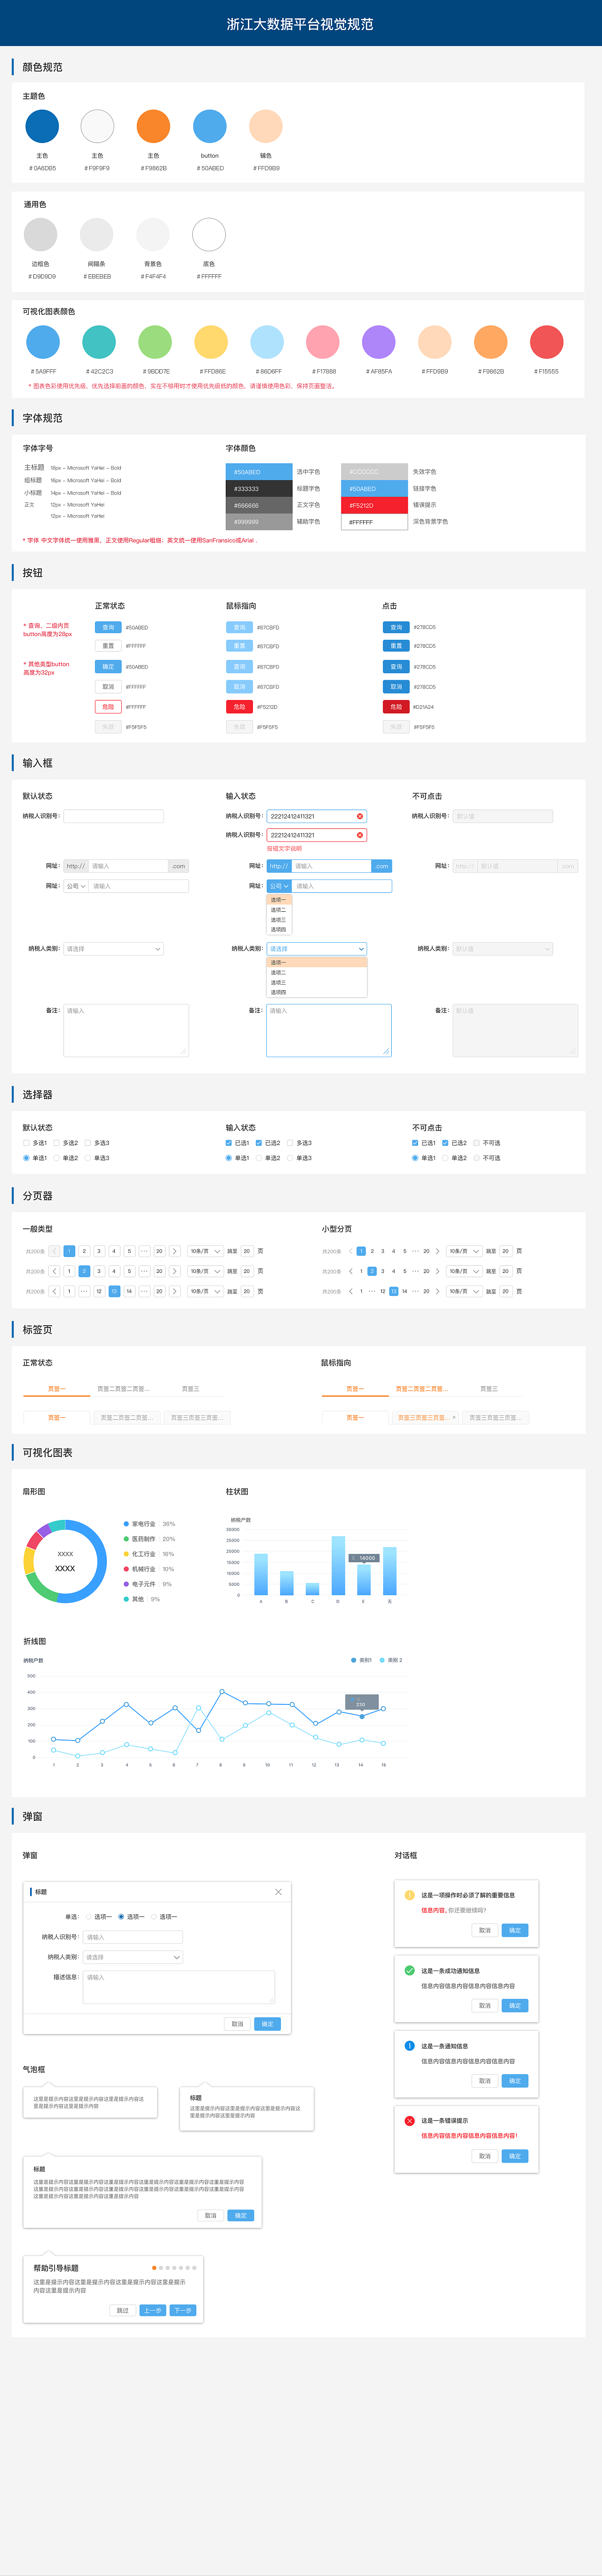Click close x on hovered 页签三 card tab
This screenshot has height=2576, width=602.
point(454,1417)
